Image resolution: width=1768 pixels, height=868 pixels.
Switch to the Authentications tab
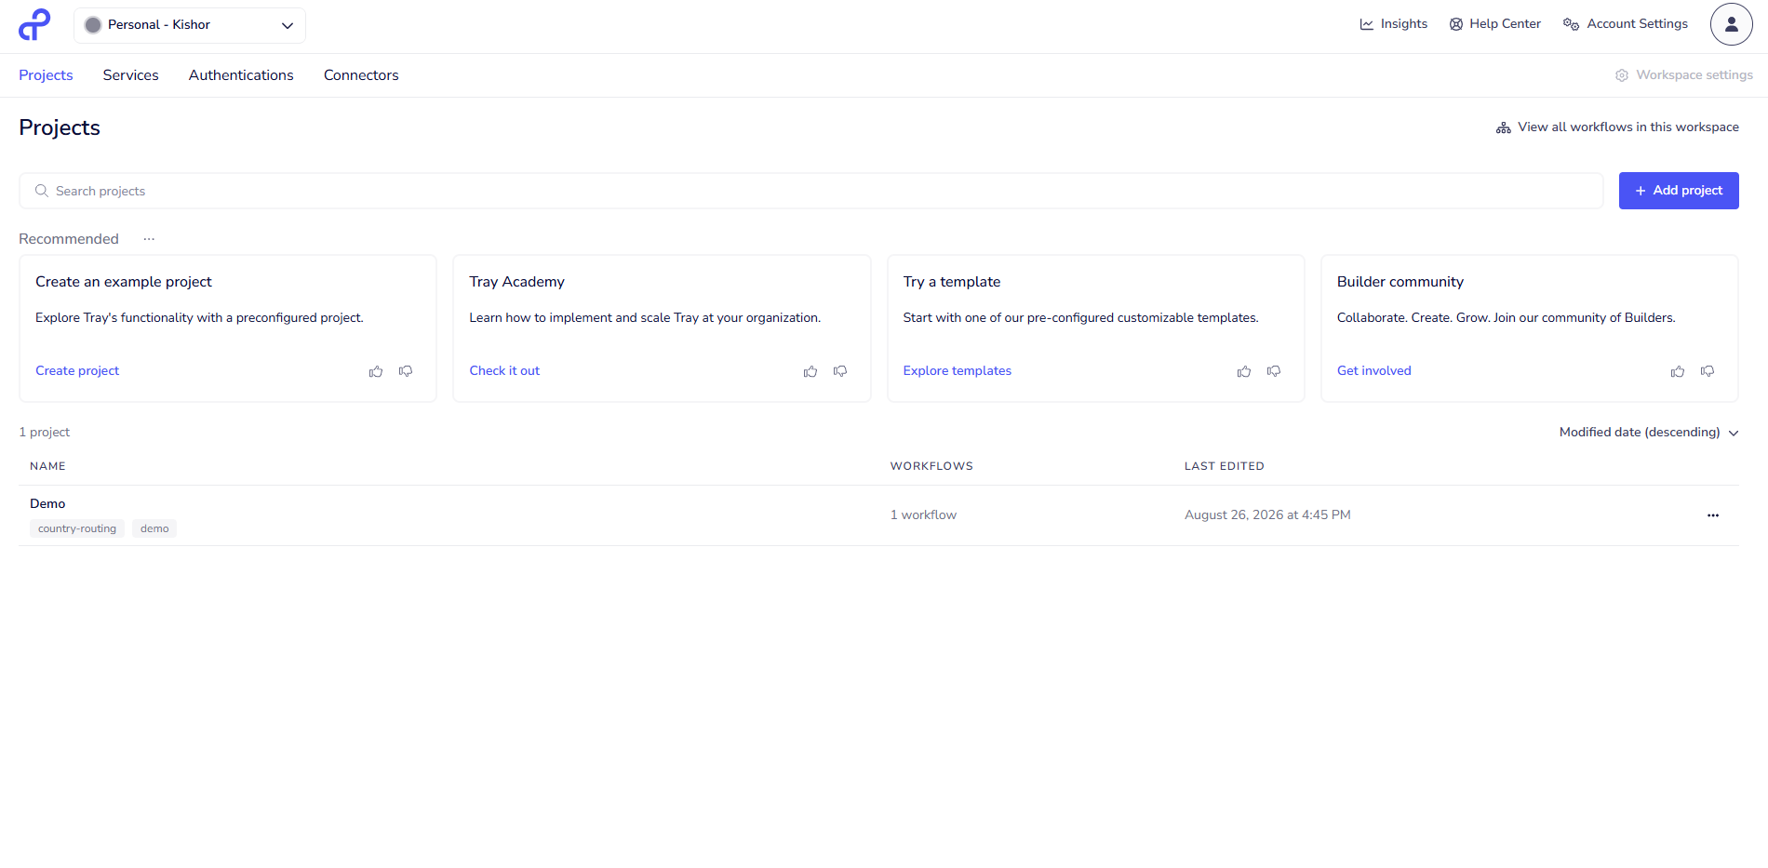[241, 75]
